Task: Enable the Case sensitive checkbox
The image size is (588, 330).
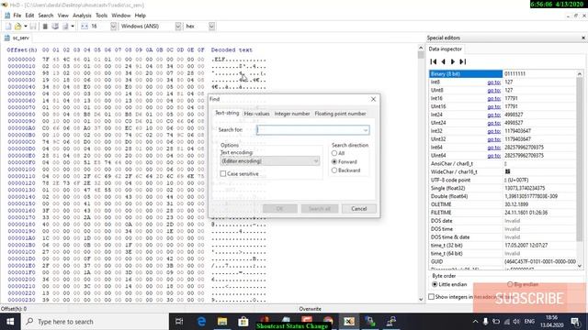Action: (223, 173)
